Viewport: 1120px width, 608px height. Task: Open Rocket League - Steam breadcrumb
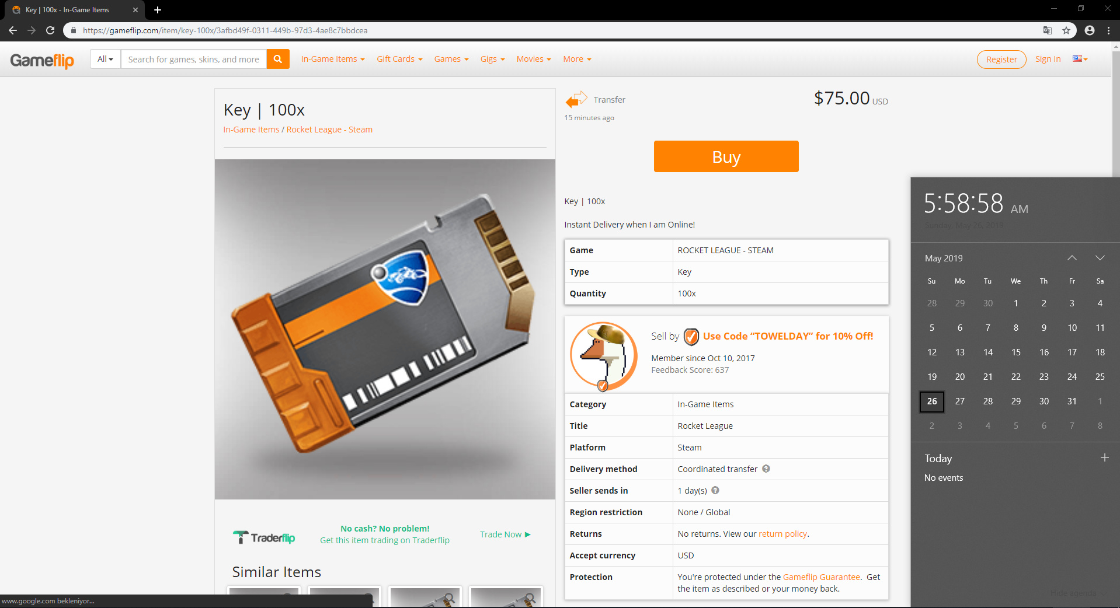pos(329,130)
